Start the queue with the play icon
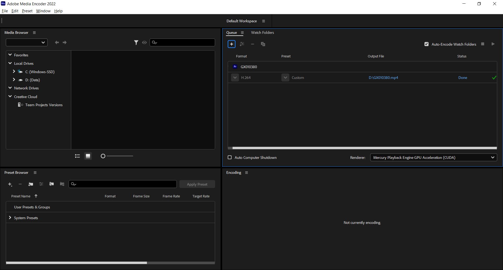503x270 pixels. (493, 44)
